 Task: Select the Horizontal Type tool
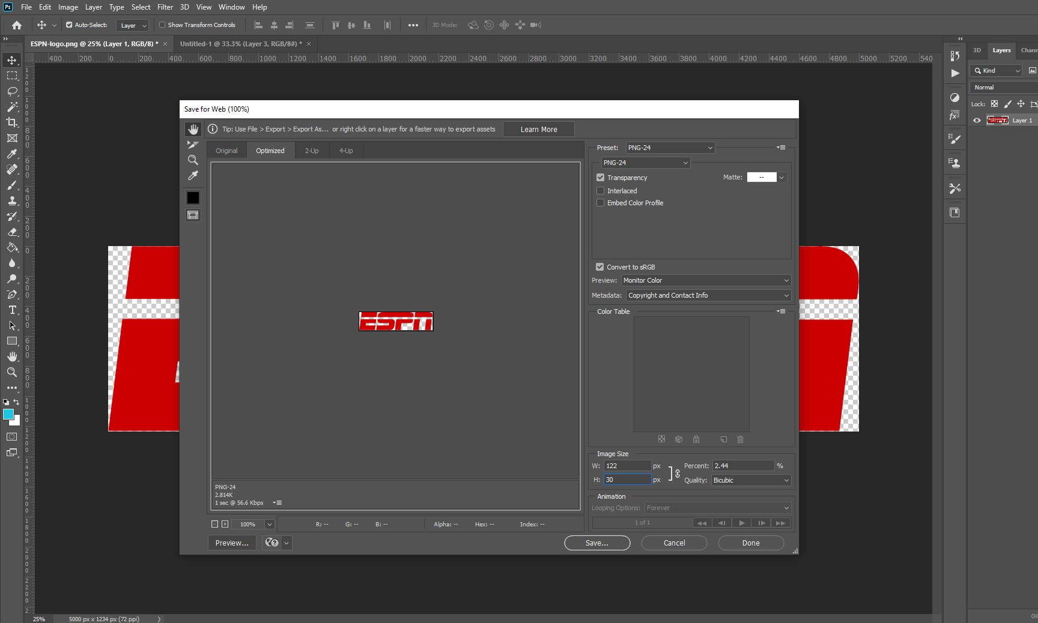pos(12,310)
